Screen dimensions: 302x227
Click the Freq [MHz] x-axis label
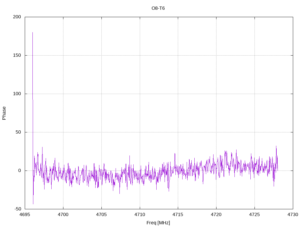(158, 223)
